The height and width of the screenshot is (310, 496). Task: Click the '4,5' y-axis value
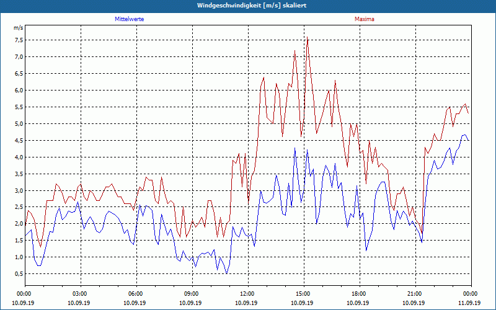(19, 141)
